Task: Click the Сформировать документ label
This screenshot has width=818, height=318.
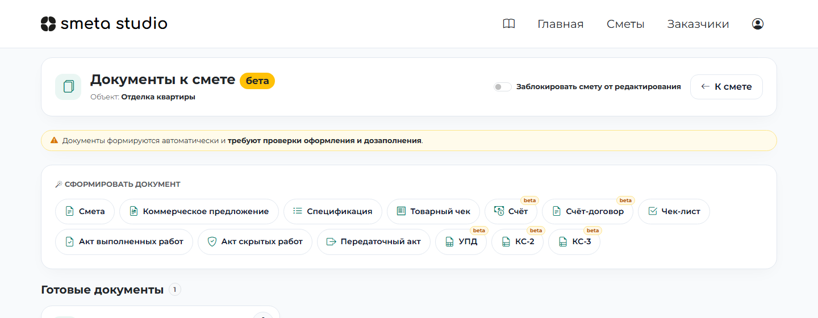Action: tap(123, 185)
